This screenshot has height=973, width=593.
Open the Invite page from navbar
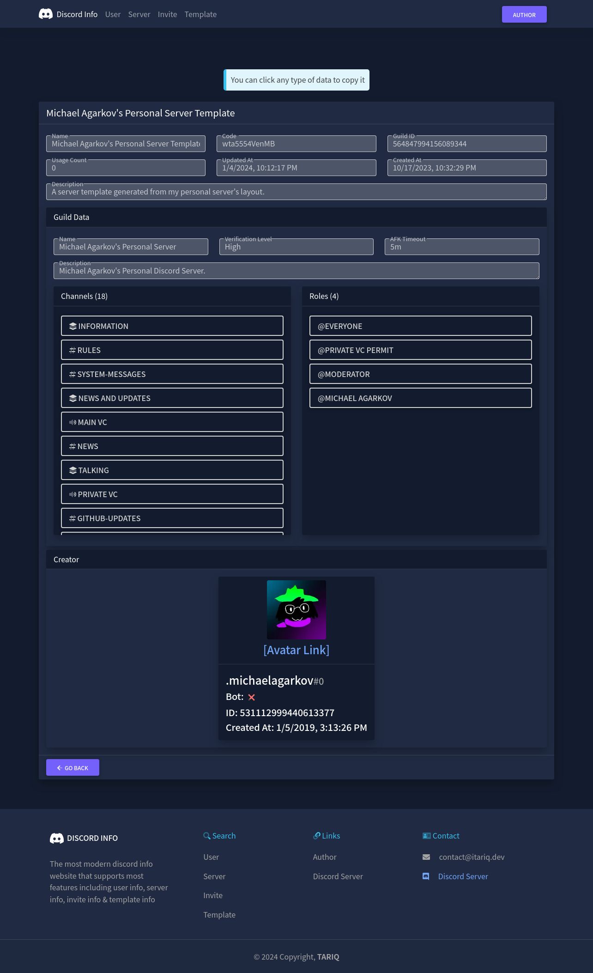(x=167, y=14)
